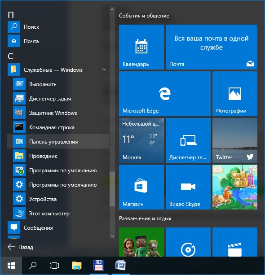The width and height of the screenshot is (265, 275).
Task: Click the scroll down arrow of apps list
Action: click(112, 236)
